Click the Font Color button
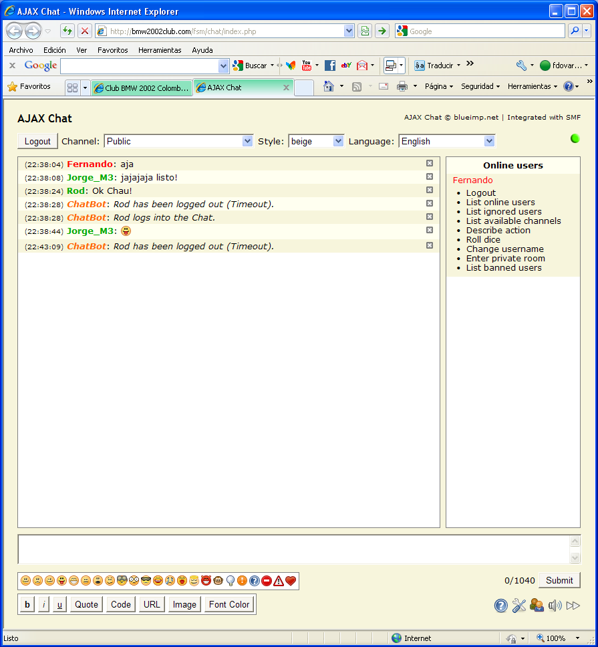This screenshot has width=598, height=647. (229, 604)
